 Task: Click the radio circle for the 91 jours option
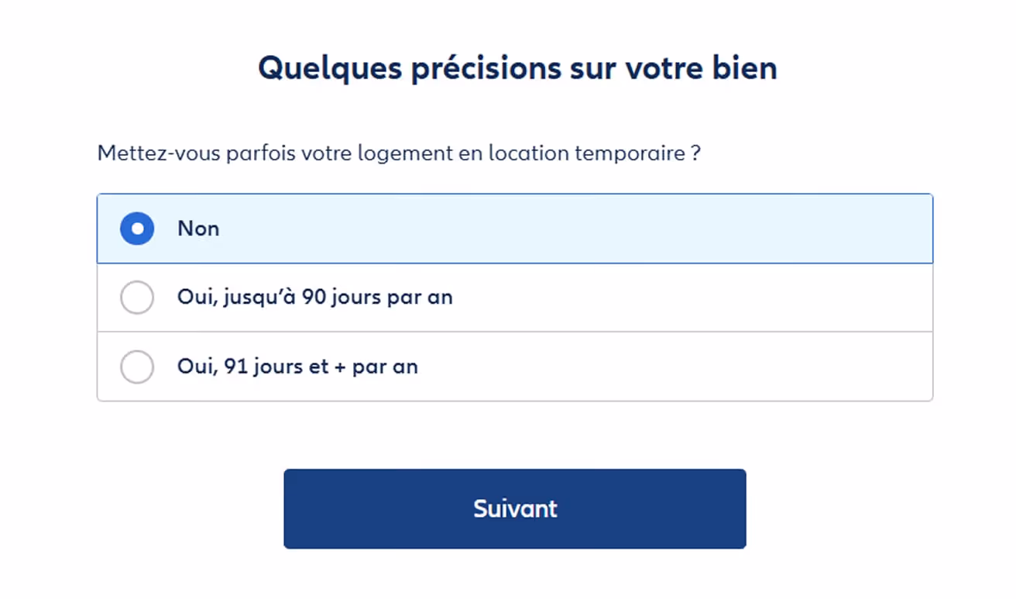[x=137, y=367]
